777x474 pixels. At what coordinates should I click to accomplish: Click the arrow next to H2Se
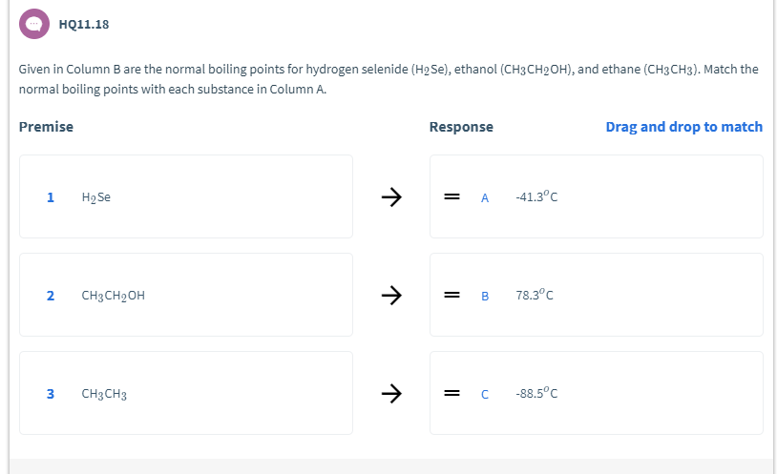390,197
